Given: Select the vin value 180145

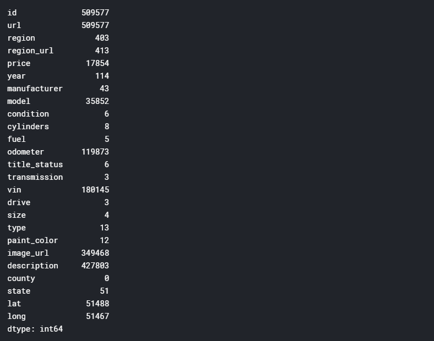Looking at the screenshot, I should click(95, 190).
